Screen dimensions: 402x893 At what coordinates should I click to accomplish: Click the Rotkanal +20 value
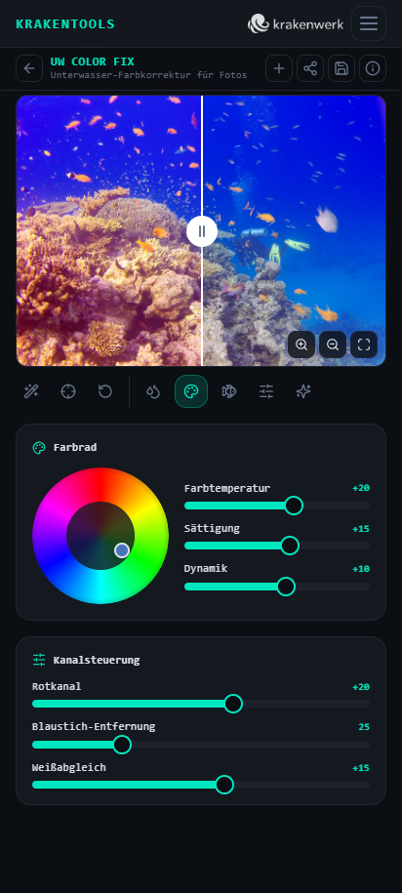[x=361, y=687]
